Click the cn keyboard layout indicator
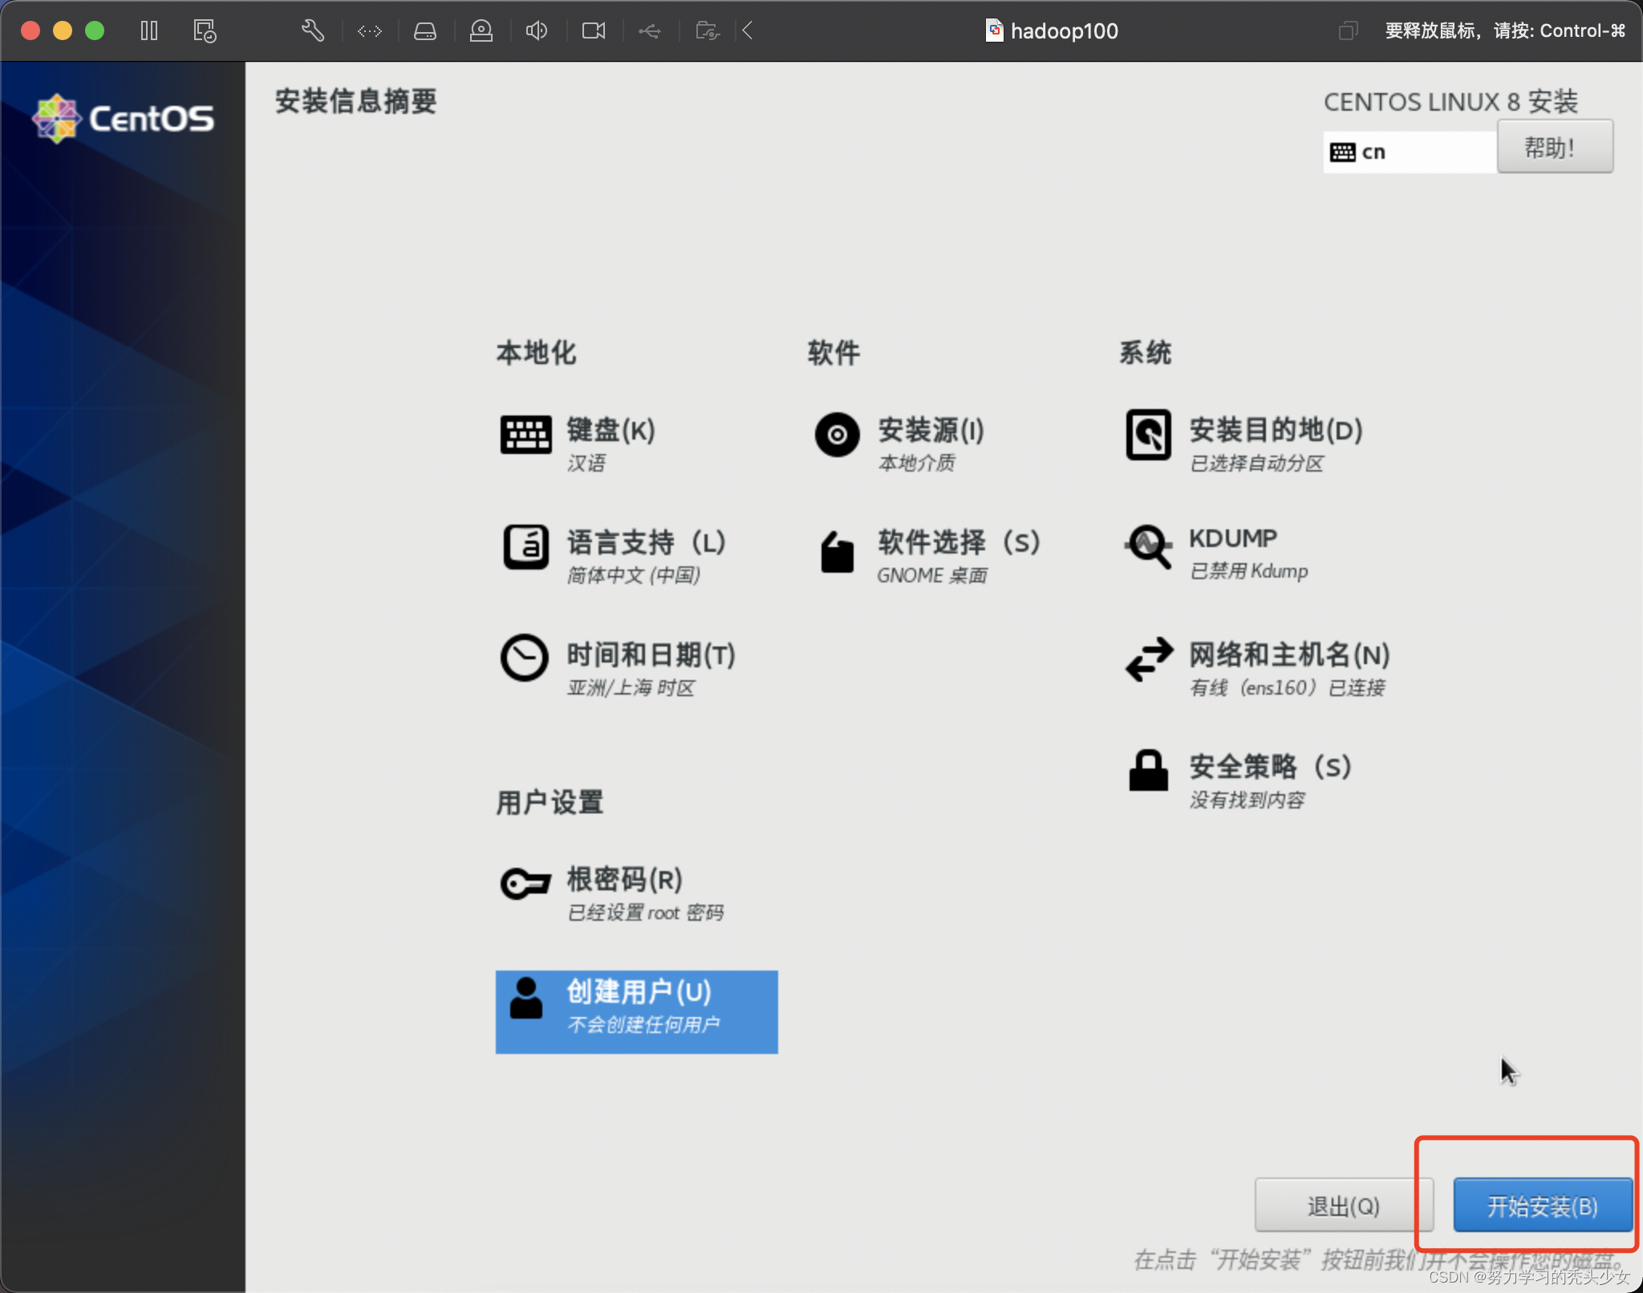This screenshot has width=1643, height=1293. pos(1409,152)
